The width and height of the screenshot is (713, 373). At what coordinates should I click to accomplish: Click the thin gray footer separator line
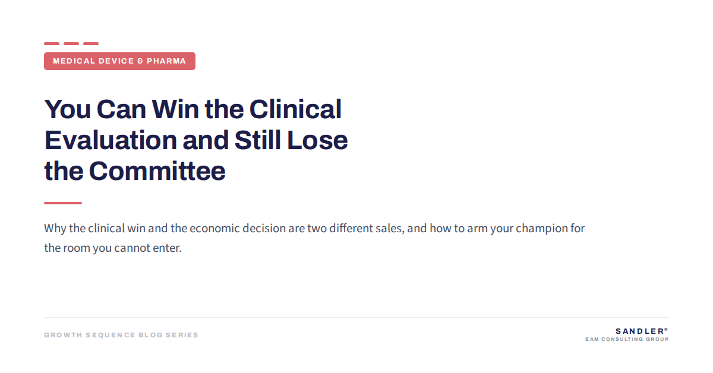click(x=356, y=318)
